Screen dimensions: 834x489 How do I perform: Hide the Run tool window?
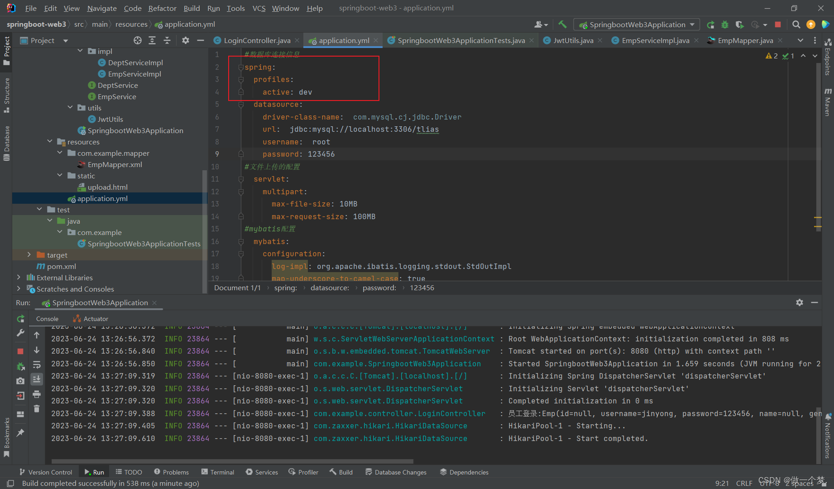815,302
